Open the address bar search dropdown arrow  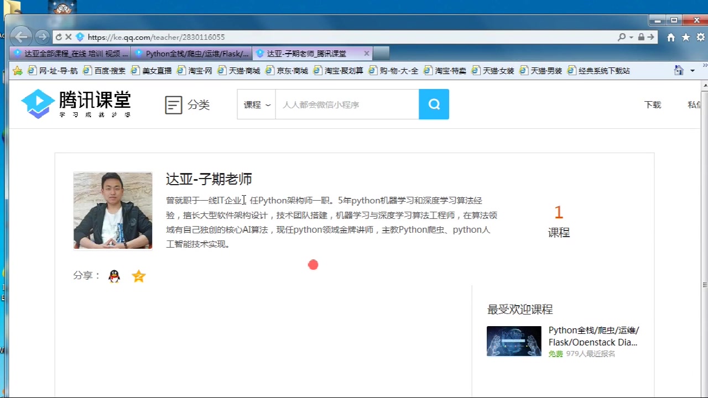[x=631, y=37]
